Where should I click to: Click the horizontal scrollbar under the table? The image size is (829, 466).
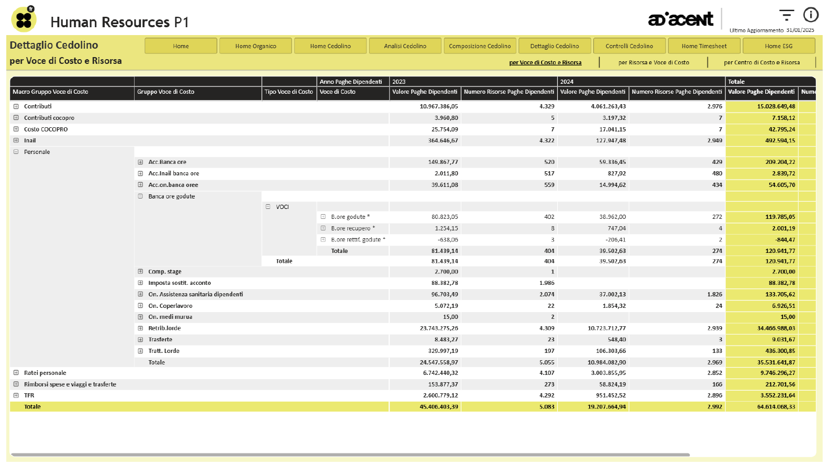point(350,454)
